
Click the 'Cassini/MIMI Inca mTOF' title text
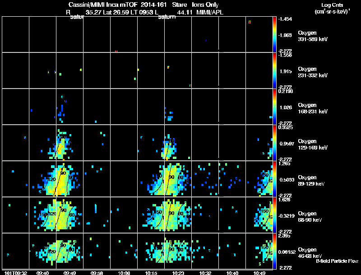[103, 5]
